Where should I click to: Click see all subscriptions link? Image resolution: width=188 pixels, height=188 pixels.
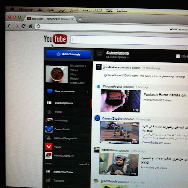pyautogui.click(x=84, y=164)
